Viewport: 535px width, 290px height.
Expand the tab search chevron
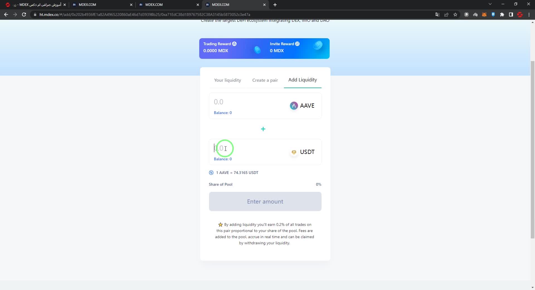click(x=490, y=4)
